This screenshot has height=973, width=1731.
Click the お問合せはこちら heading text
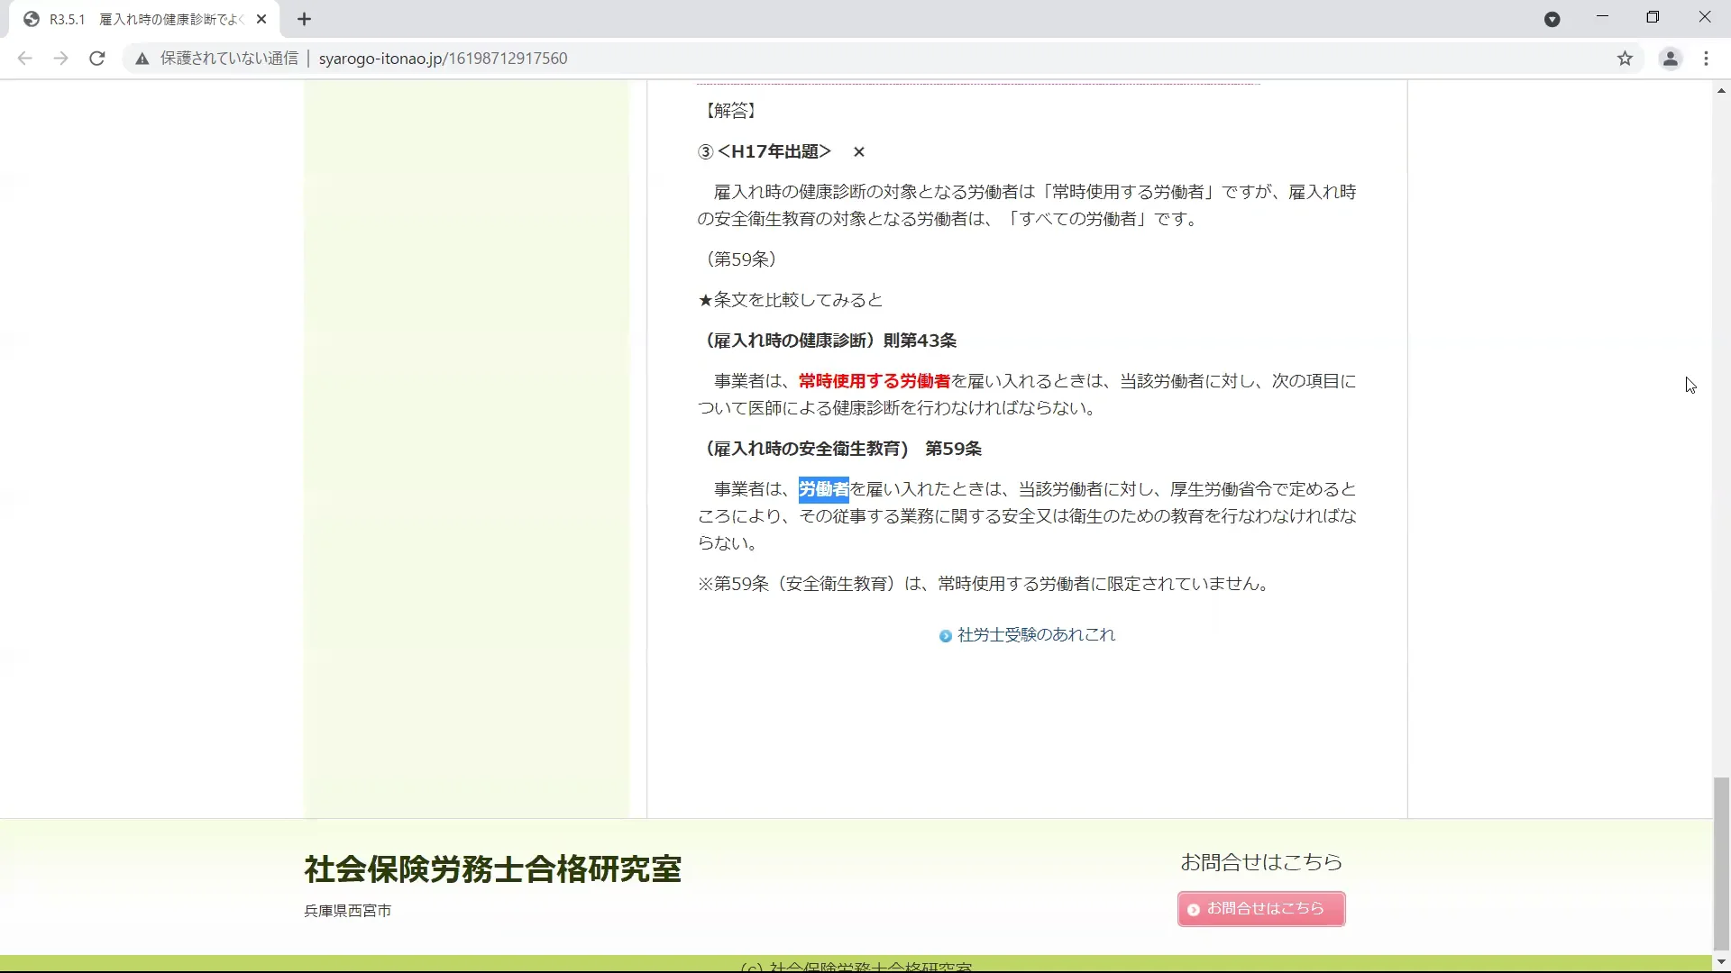(1261, 862)
